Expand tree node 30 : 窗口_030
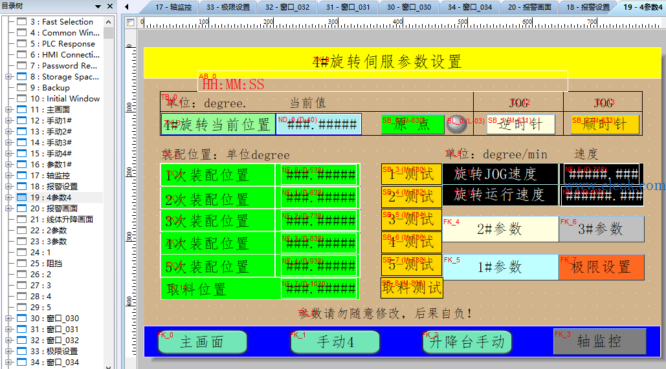Screen dimensions: 666x369 (x=8, y=318)
